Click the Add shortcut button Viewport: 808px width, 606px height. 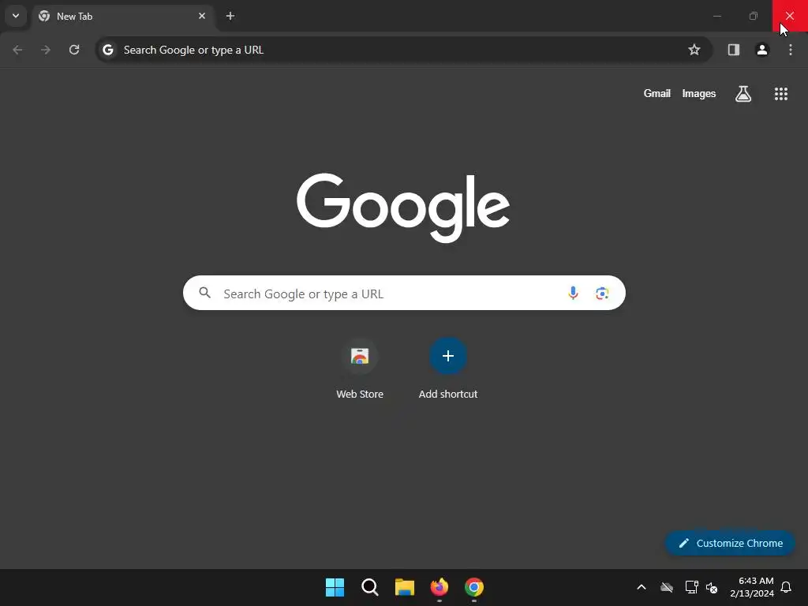(448, 369)
